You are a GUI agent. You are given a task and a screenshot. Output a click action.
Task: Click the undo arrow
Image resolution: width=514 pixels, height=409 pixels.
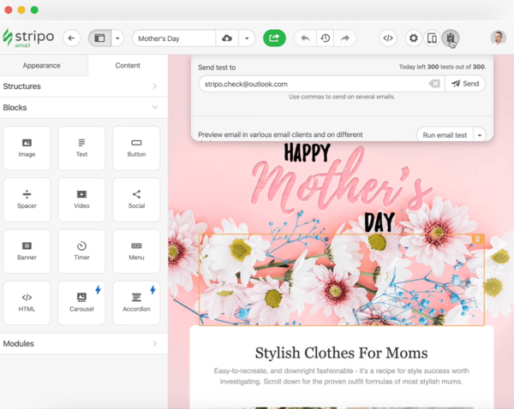pyautogui.click(x=305, y=39)
